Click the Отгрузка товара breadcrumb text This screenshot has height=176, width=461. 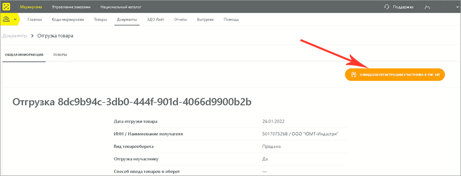(x=55, y=36)
